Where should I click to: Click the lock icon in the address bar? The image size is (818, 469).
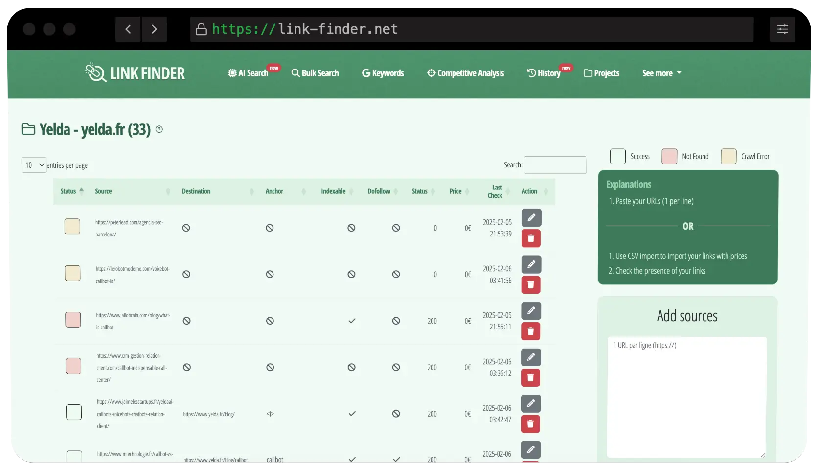pos(201,29)
